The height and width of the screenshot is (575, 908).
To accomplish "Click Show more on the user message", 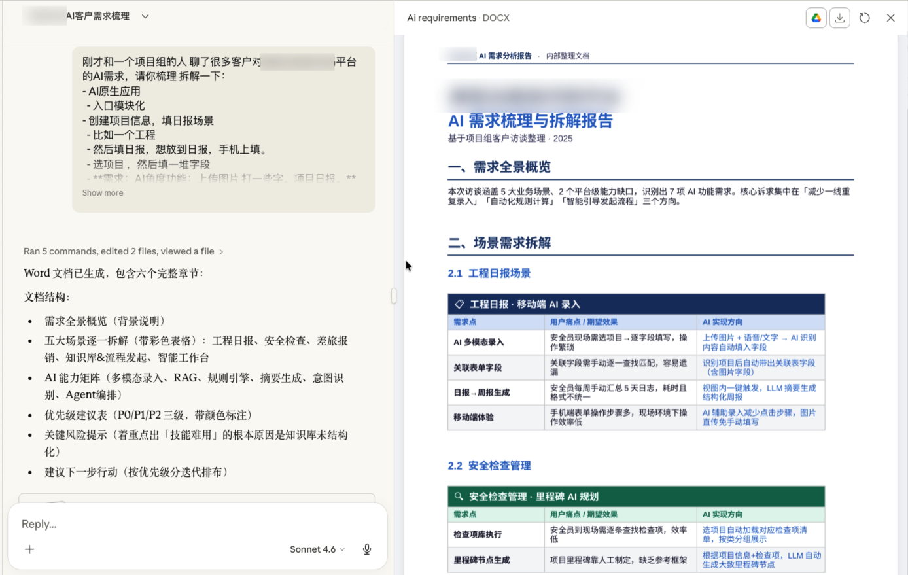I will (103, 193).
